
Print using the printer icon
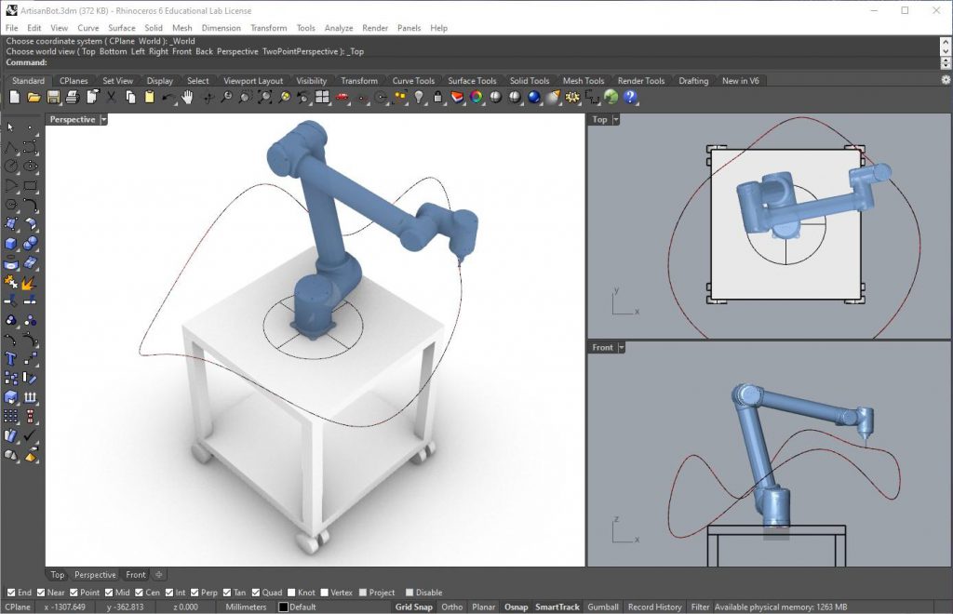73,97
